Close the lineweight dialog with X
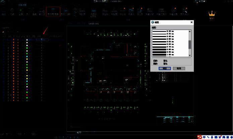This screenshot has width=233, height=139. 191,22
